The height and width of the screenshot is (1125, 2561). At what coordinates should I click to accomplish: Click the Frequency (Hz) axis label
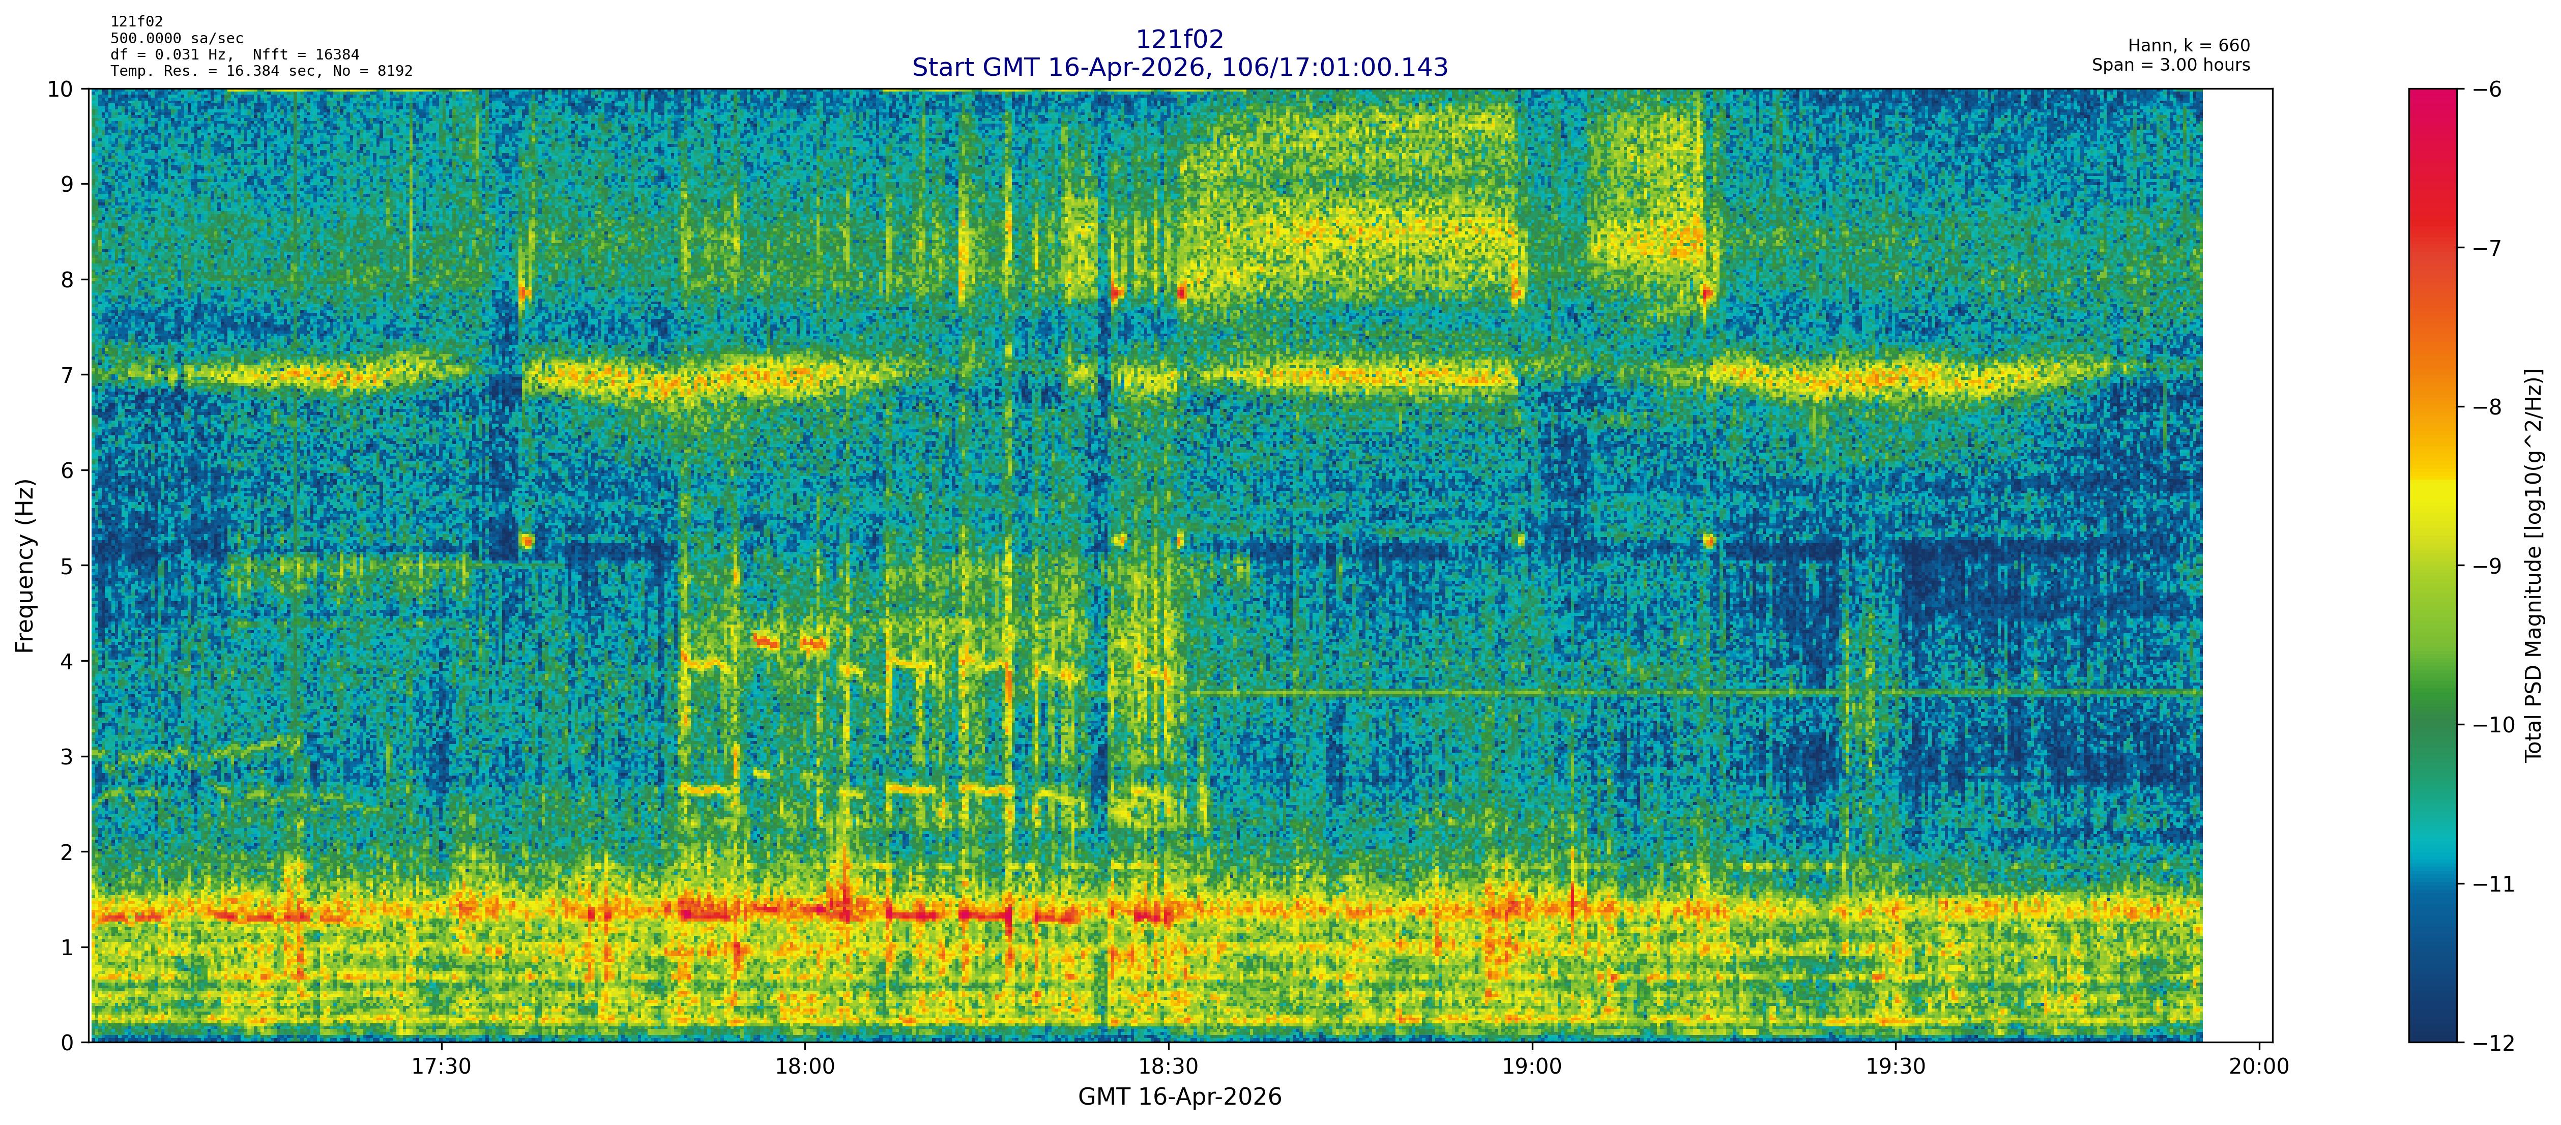[25, 566]
